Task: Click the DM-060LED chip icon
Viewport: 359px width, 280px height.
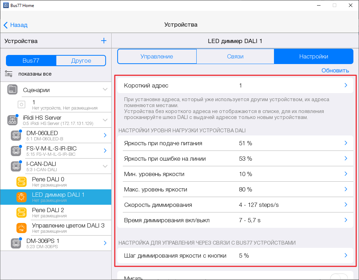Action: click(15, 135)
